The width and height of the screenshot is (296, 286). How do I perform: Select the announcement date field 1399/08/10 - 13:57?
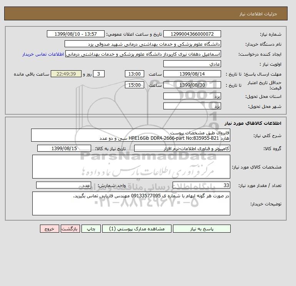tap(75, 34)
